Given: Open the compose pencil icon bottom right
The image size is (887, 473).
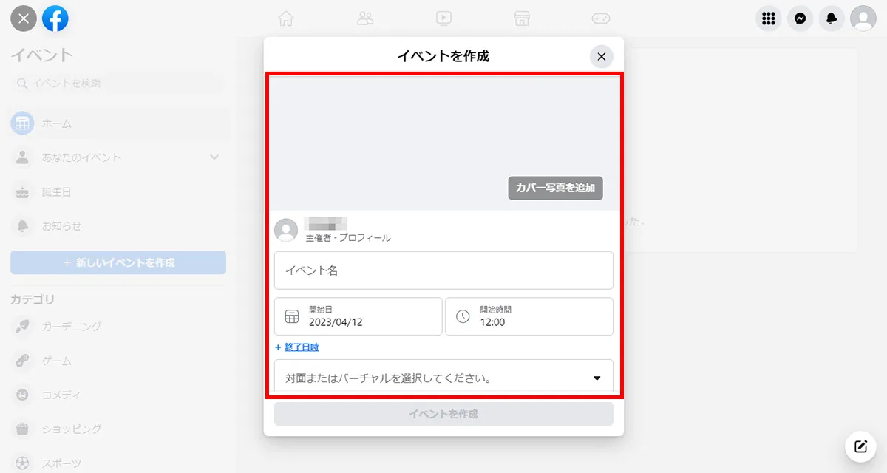Looking at the screenshot, I should pos(860,446).
